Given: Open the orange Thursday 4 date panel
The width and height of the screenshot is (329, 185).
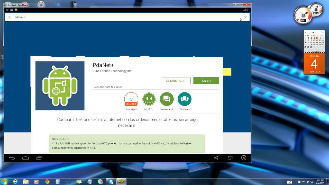Looking at the screenshot, I should (314, 64).
